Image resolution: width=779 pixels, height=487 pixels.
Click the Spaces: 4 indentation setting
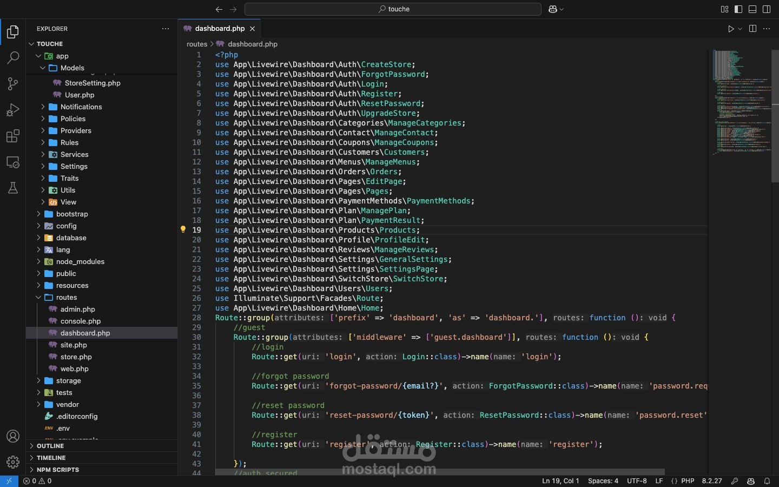[603, 481]
